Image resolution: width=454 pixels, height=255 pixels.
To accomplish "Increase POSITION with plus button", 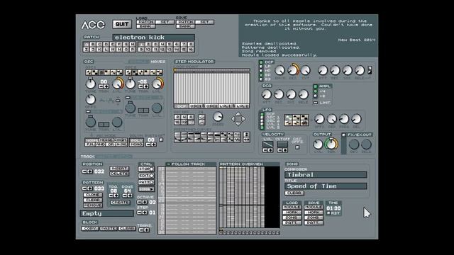I will (90, 171).
